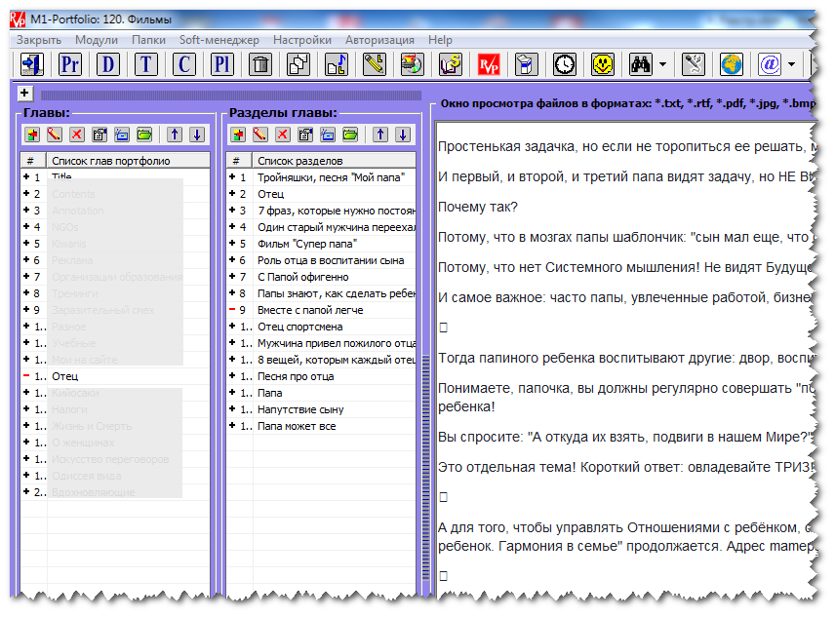Add a new section in Разделы главы

click(x=238, y=135)
